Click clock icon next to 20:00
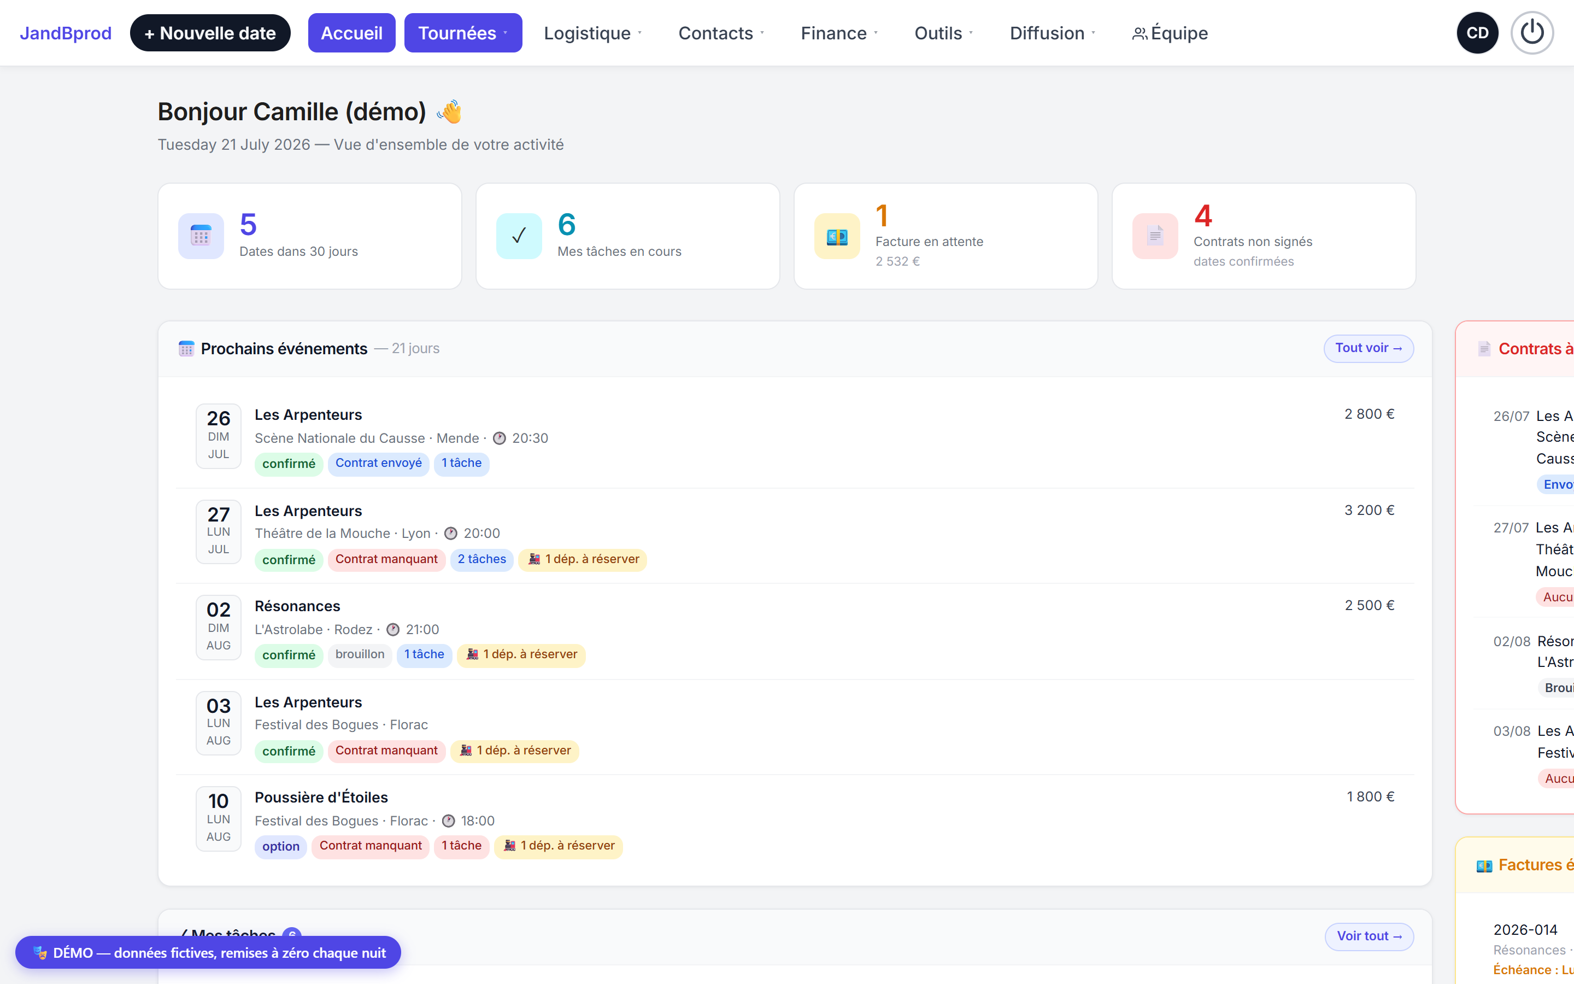1574x984 pixels. coord(451,534)
